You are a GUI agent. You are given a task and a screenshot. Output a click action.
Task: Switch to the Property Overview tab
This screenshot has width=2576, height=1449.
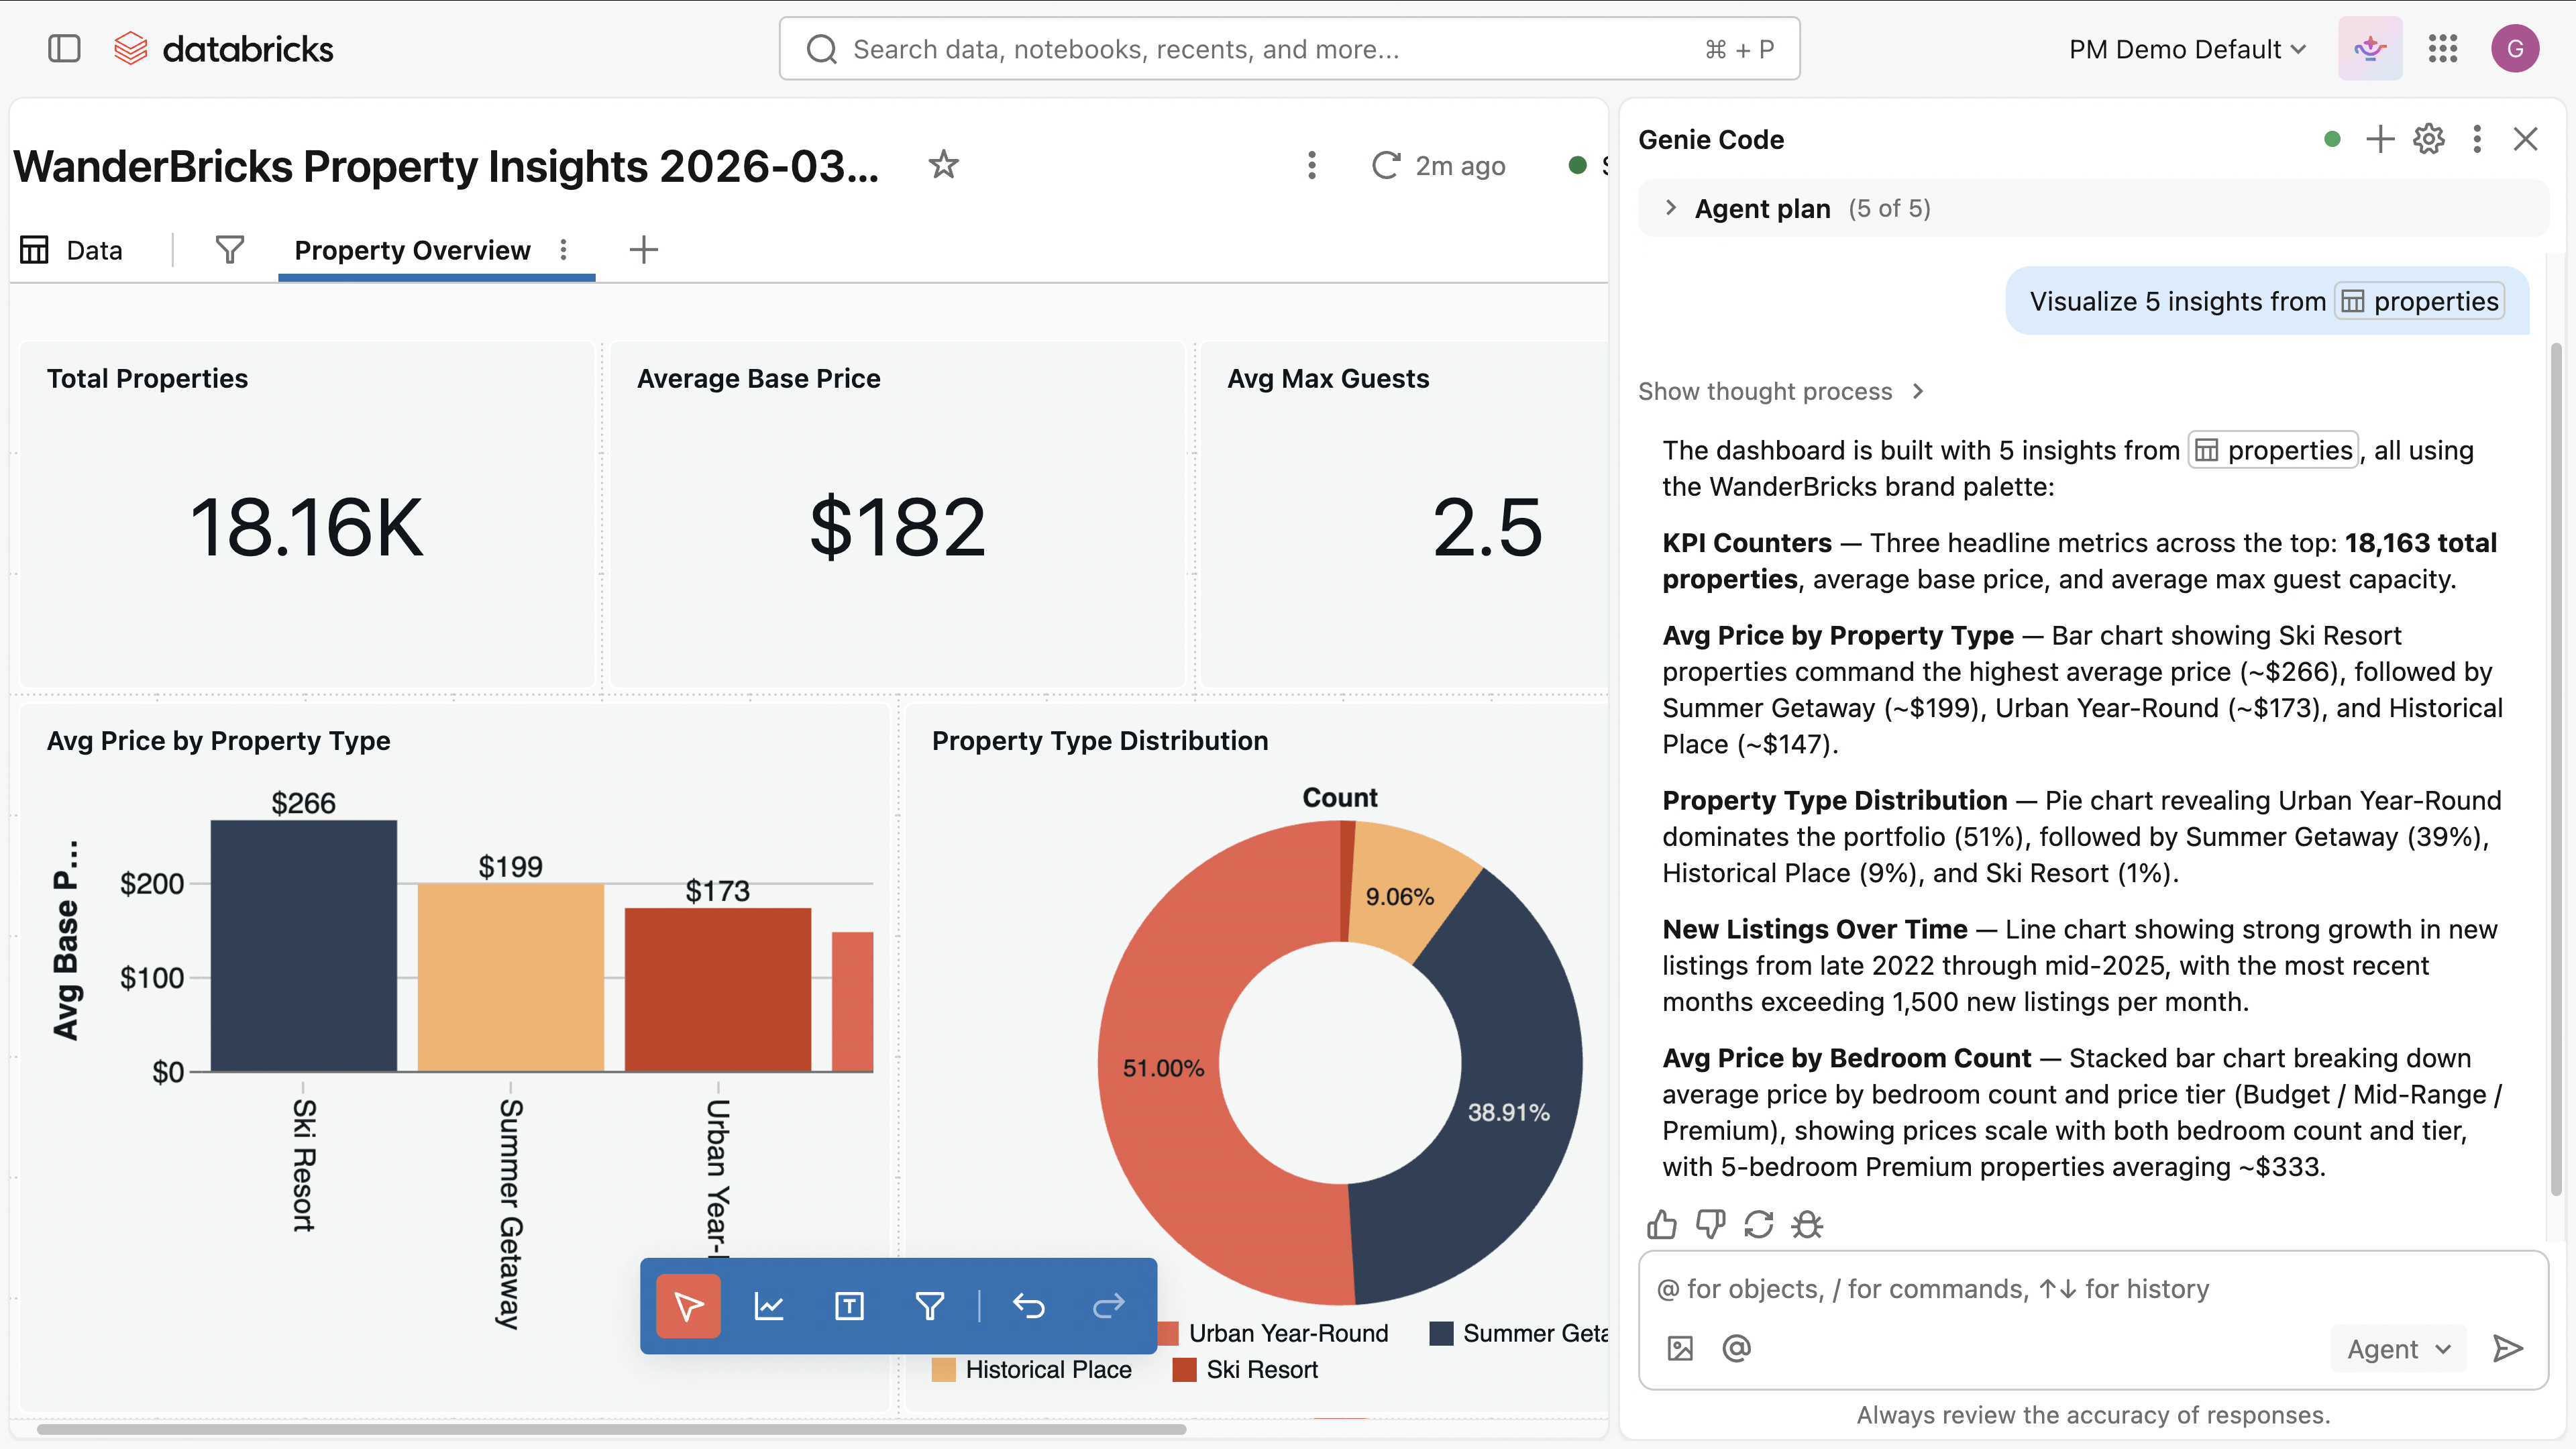pyautogui.click(x=412, y=250)
